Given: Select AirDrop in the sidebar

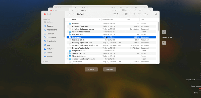Looking at the screenshot, I should pos(48,22).
